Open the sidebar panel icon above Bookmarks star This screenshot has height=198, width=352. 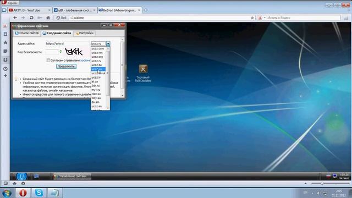click(x=5, y=34)
